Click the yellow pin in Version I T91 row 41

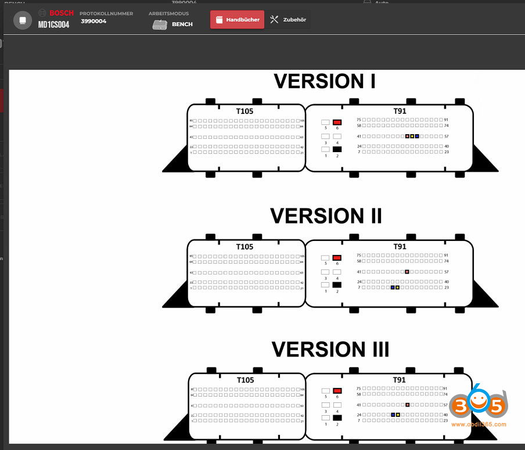point(412,136)
